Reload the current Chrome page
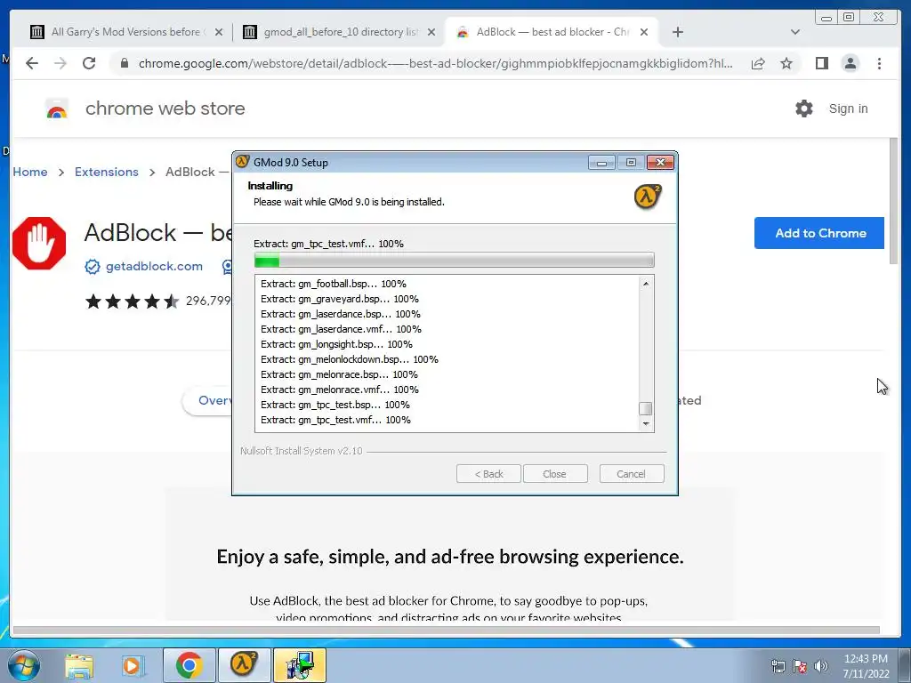Image resolution: width=911 pixels, height=683 pixels. [89, 63]
